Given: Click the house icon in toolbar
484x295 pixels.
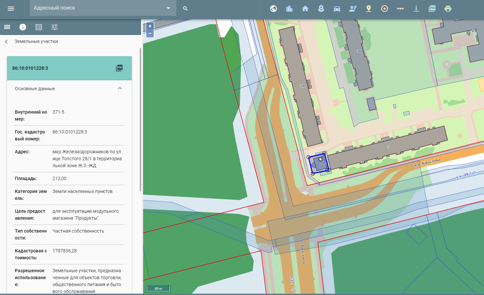Looking at the screenshot, I should point(305,9).
